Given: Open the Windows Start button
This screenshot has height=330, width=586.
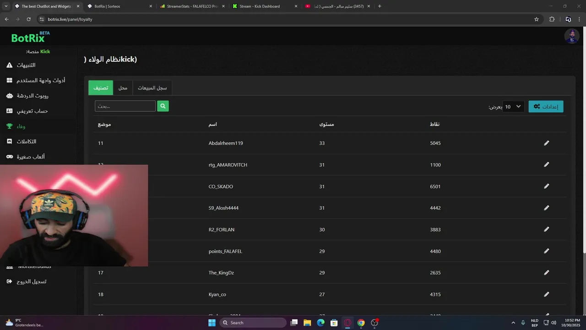Looking at the screenshot, I should coord(212,323).
